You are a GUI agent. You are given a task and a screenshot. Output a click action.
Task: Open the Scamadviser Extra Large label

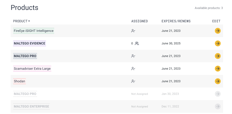[32, 69]
